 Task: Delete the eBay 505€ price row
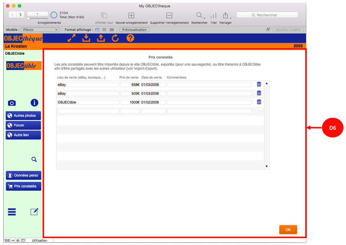point(259,93)
